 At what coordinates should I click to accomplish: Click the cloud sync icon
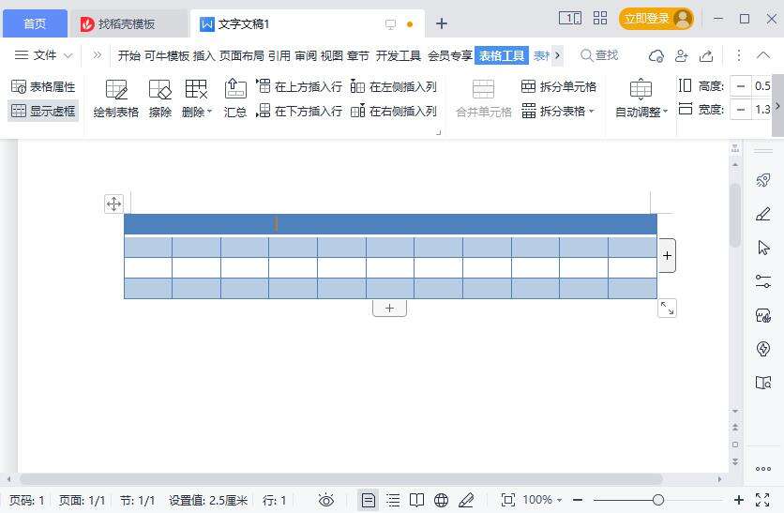656,55
